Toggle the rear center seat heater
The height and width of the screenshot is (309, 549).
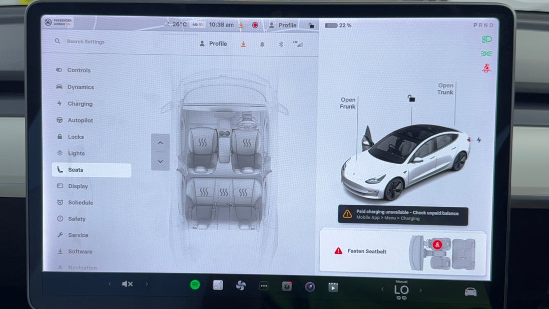point(224,192)
